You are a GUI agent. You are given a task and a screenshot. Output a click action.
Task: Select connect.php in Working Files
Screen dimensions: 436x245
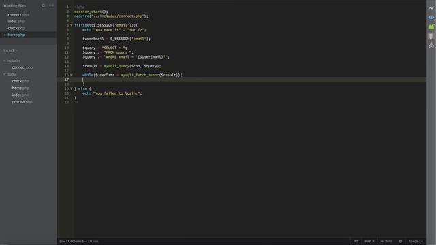pos(18,15)
